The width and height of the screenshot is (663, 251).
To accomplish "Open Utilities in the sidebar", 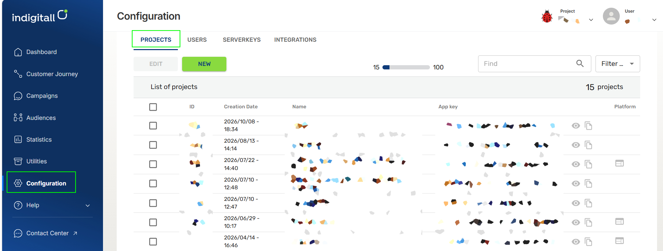I will (x=30, y=161).
